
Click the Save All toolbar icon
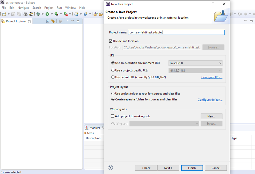(x=19, y=14)
